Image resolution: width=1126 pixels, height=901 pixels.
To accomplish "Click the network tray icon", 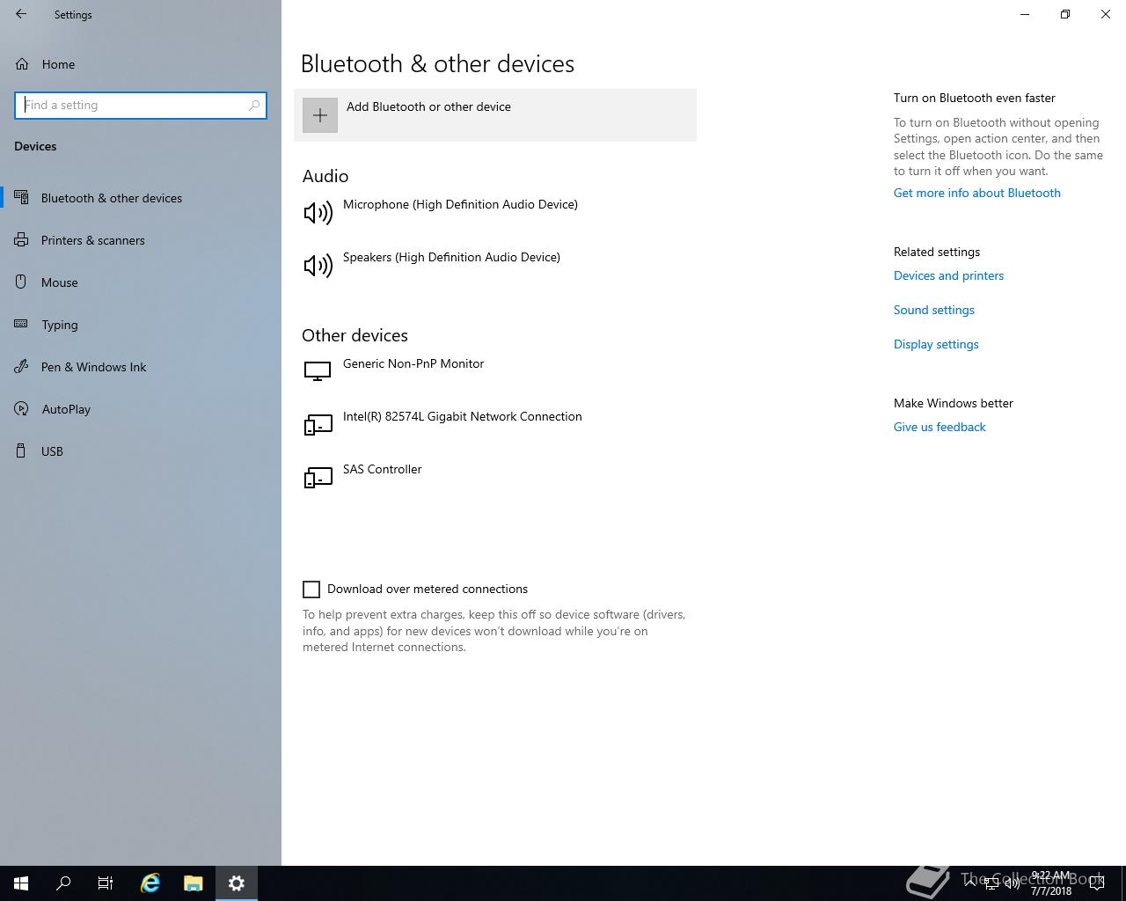I will (x=991, y=883).
